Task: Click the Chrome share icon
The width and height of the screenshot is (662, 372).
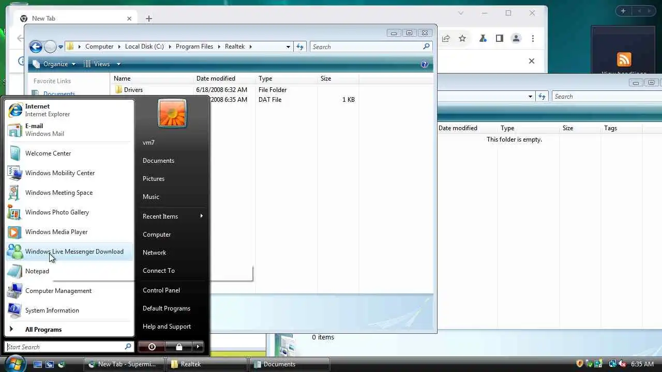Action: 446,38
